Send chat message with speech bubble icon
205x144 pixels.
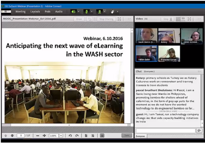199,131
